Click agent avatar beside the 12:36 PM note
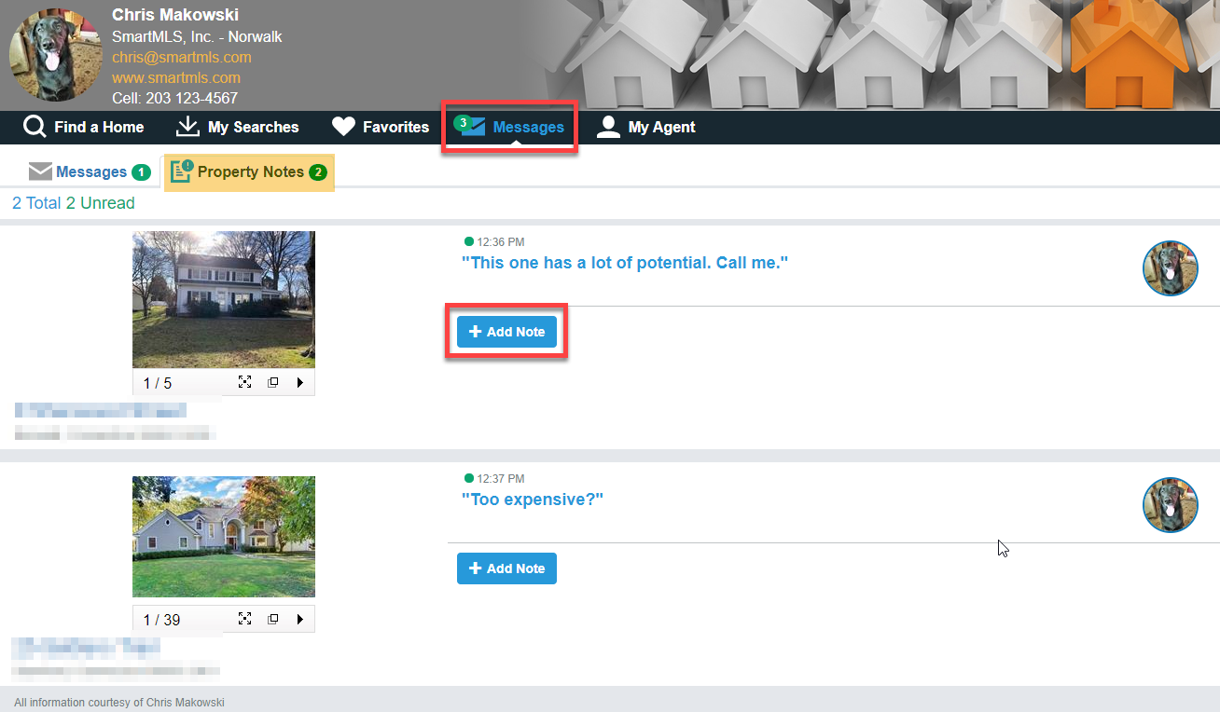 (x=1170, y=268)
